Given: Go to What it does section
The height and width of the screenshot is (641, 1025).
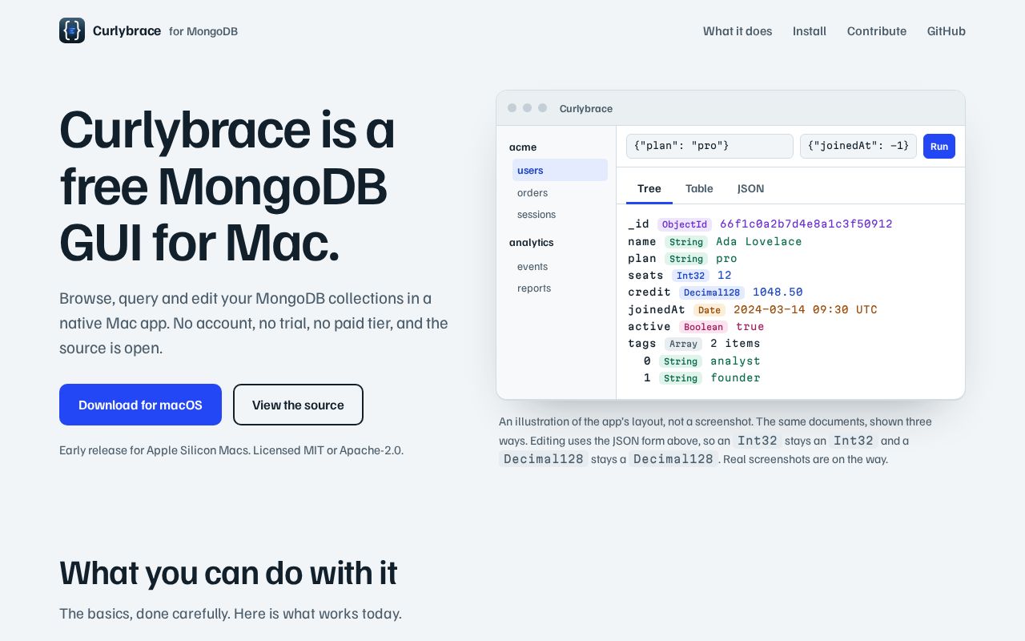Looking at the screenshot, I should (x=738, y=31).
